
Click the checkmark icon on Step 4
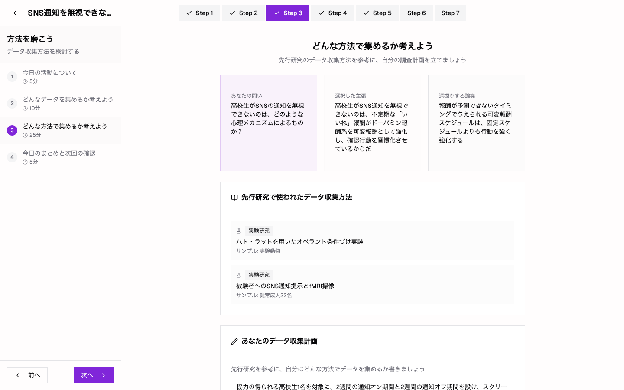322,13
